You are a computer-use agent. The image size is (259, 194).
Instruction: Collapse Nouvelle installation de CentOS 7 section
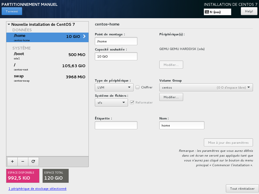click(x=9, y=25)
